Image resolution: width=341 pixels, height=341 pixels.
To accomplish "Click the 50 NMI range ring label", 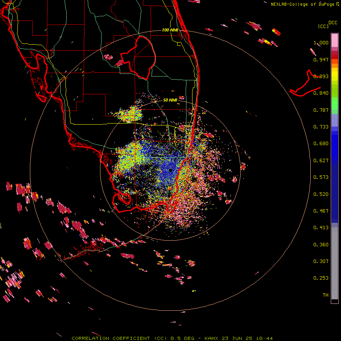I will [x=170, y=100].
